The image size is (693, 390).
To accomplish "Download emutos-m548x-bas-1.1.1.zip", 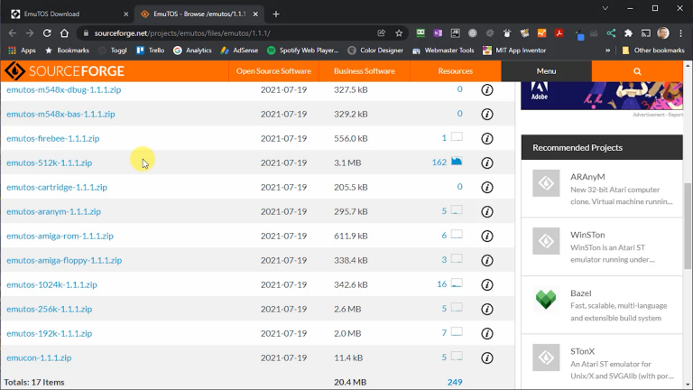I will (60, 114).
